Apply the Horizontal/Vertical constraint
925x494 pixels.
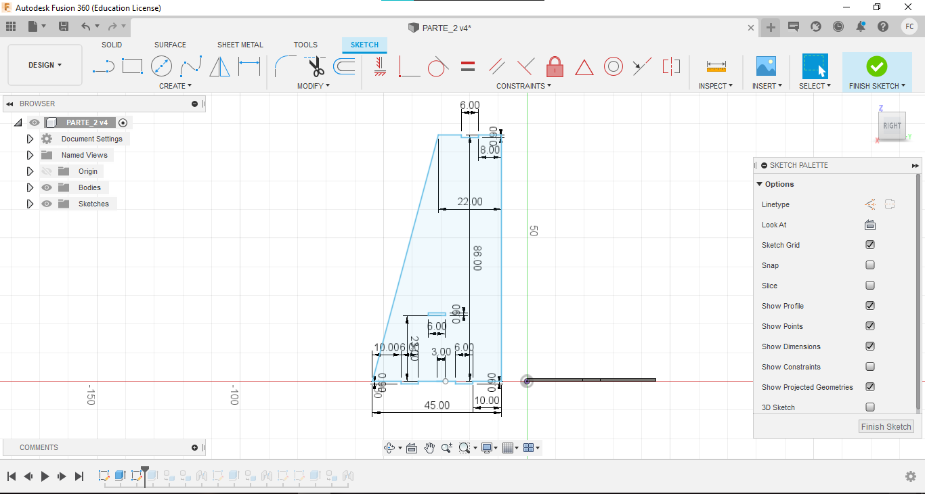coord(380,66)
